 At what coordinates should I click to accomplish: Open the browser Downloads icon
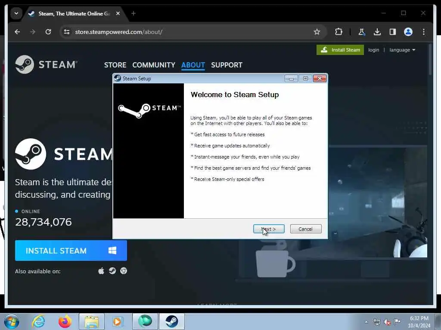point(377,32)
